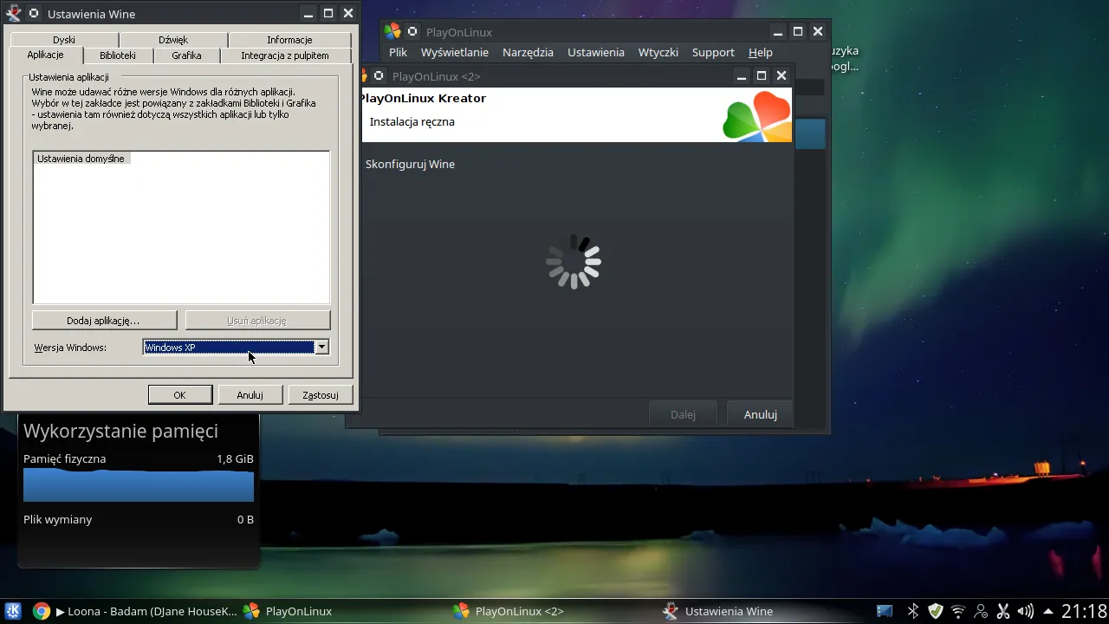The image size is (1109, 624).
Task: Click the PlayOnLinux clover logo in Kreator header
Action: [757, 115]
